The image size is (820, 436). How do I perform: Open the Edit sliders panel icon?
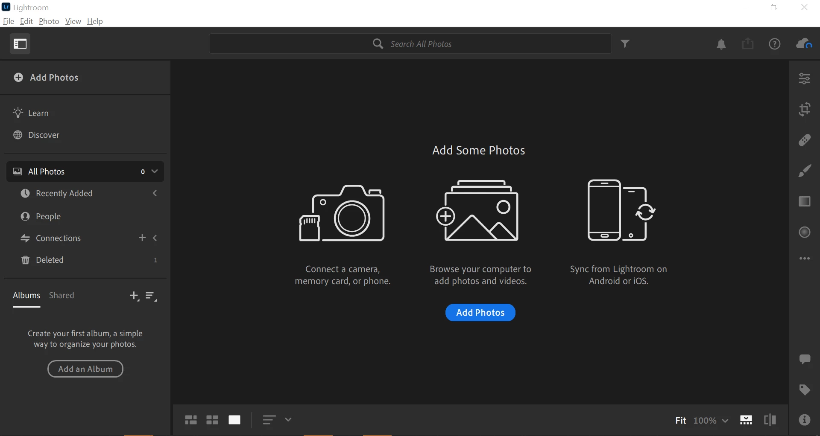pyautogui.click(x=805, y=78)
